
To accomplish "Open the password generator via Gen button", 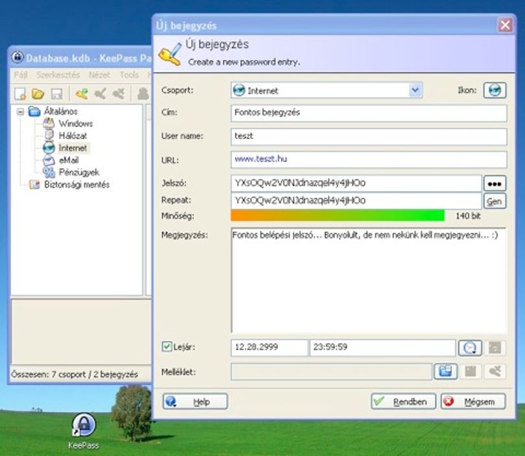I will pyautogui.click(x=495, y=201).
